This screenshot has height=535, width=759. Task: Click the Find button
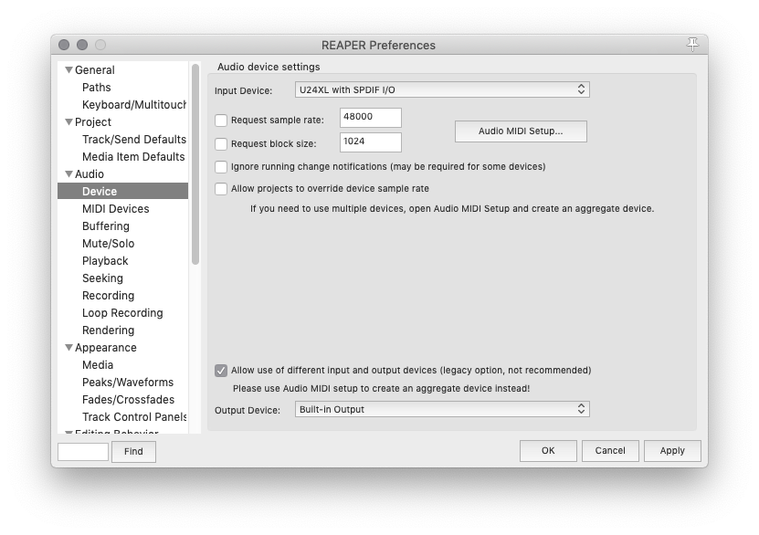[133, 452]
